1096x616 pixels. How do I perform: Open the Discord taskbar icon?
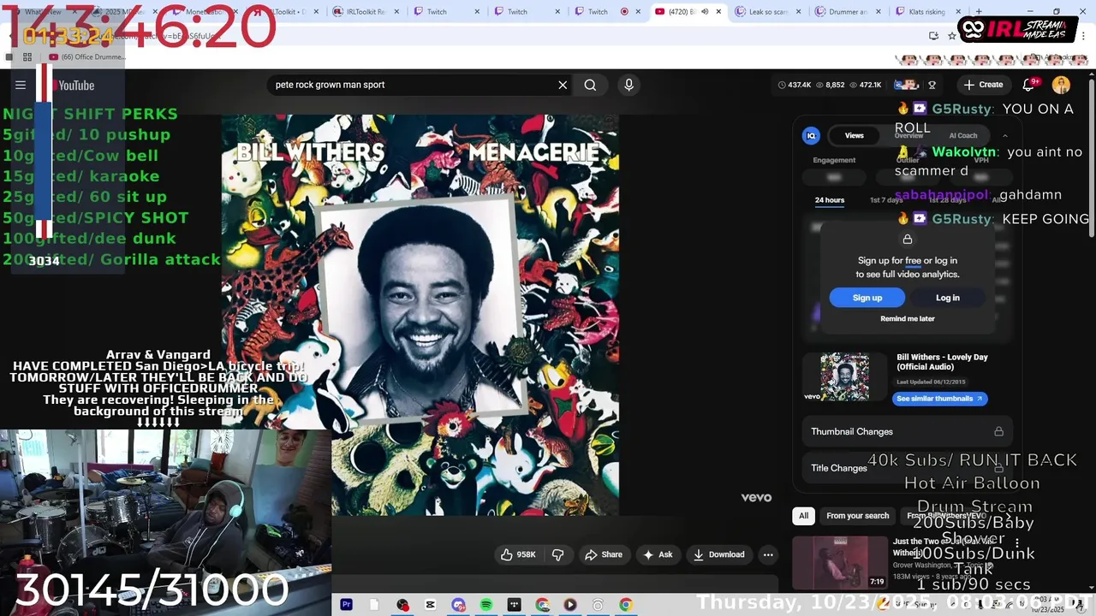[458, 605]
